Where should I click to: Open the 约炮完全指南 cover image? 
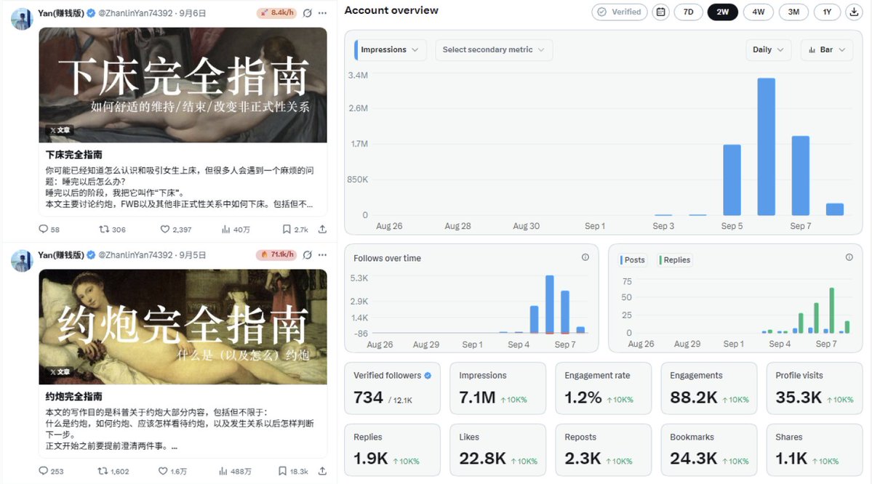(x=183, y=326)
